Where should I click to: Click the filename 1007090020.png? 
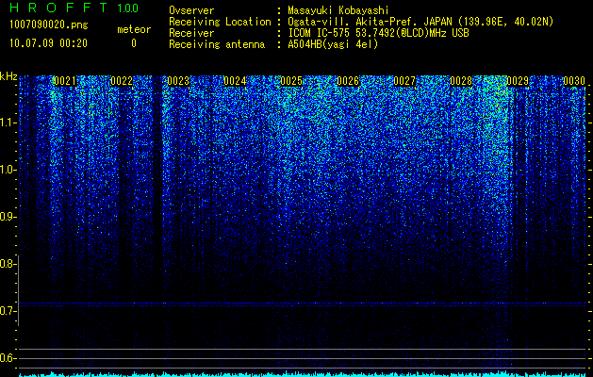pos(49,25)
